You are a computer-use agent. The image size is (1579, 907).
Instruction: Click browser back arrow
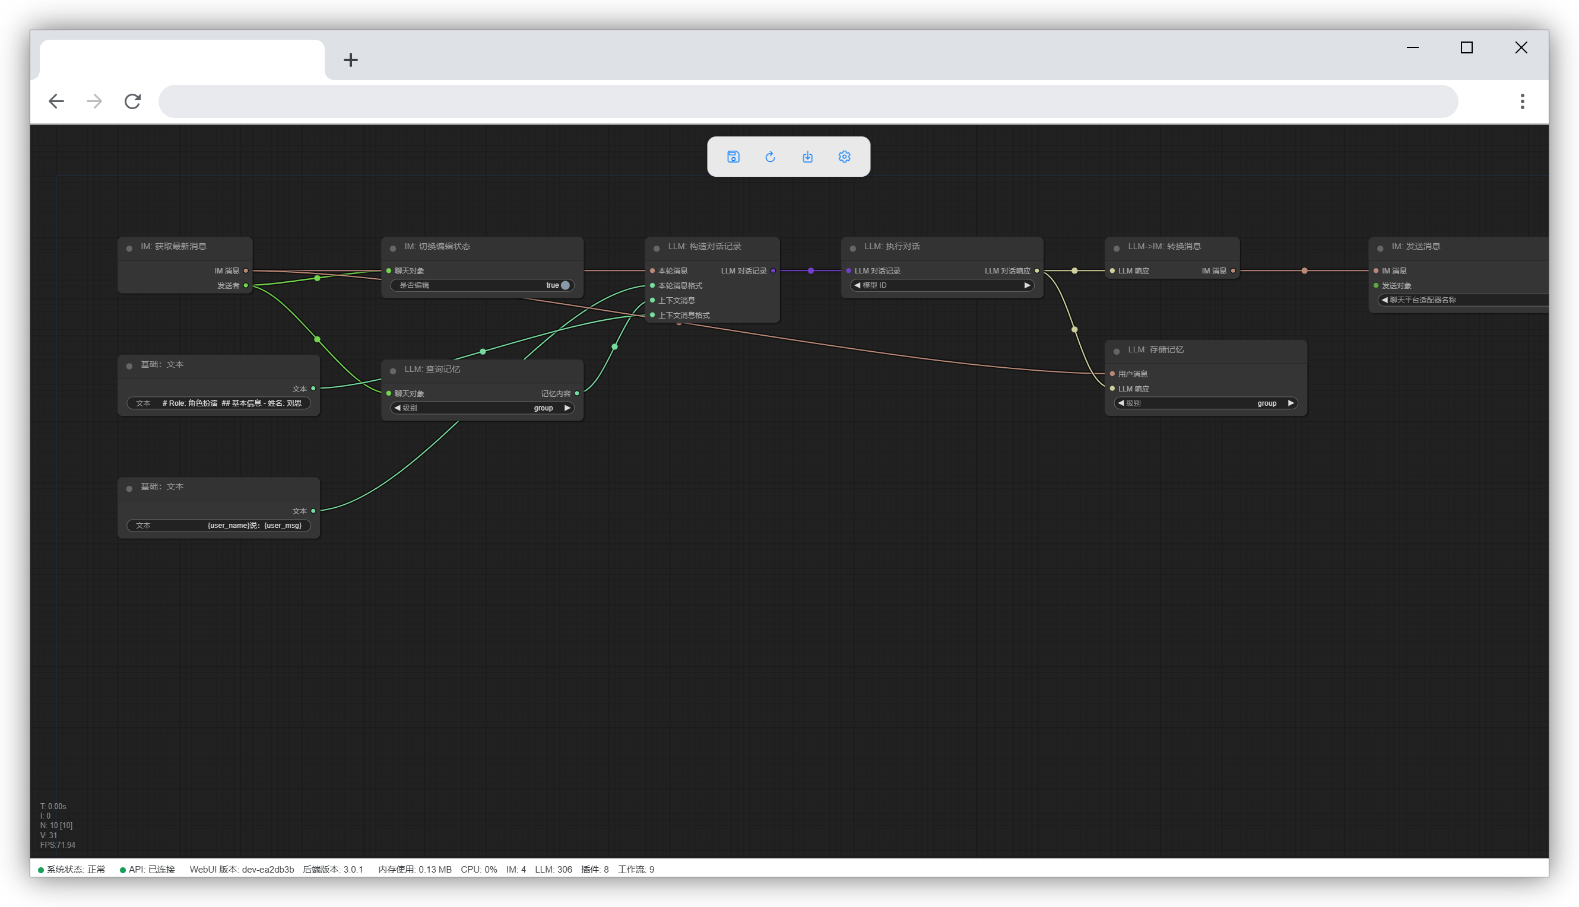coord(56,101)
